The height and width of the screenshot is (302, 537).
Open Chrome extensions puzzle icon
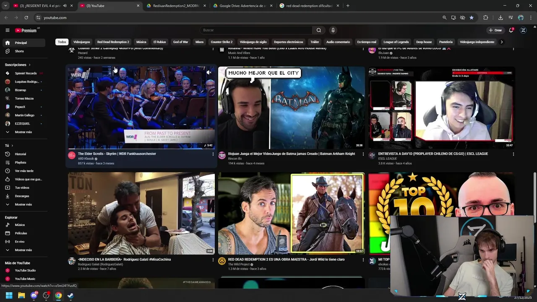tap(485, 18)
